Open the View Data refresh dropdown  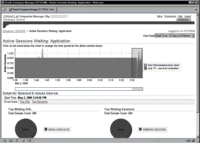(x=174, y=36)
